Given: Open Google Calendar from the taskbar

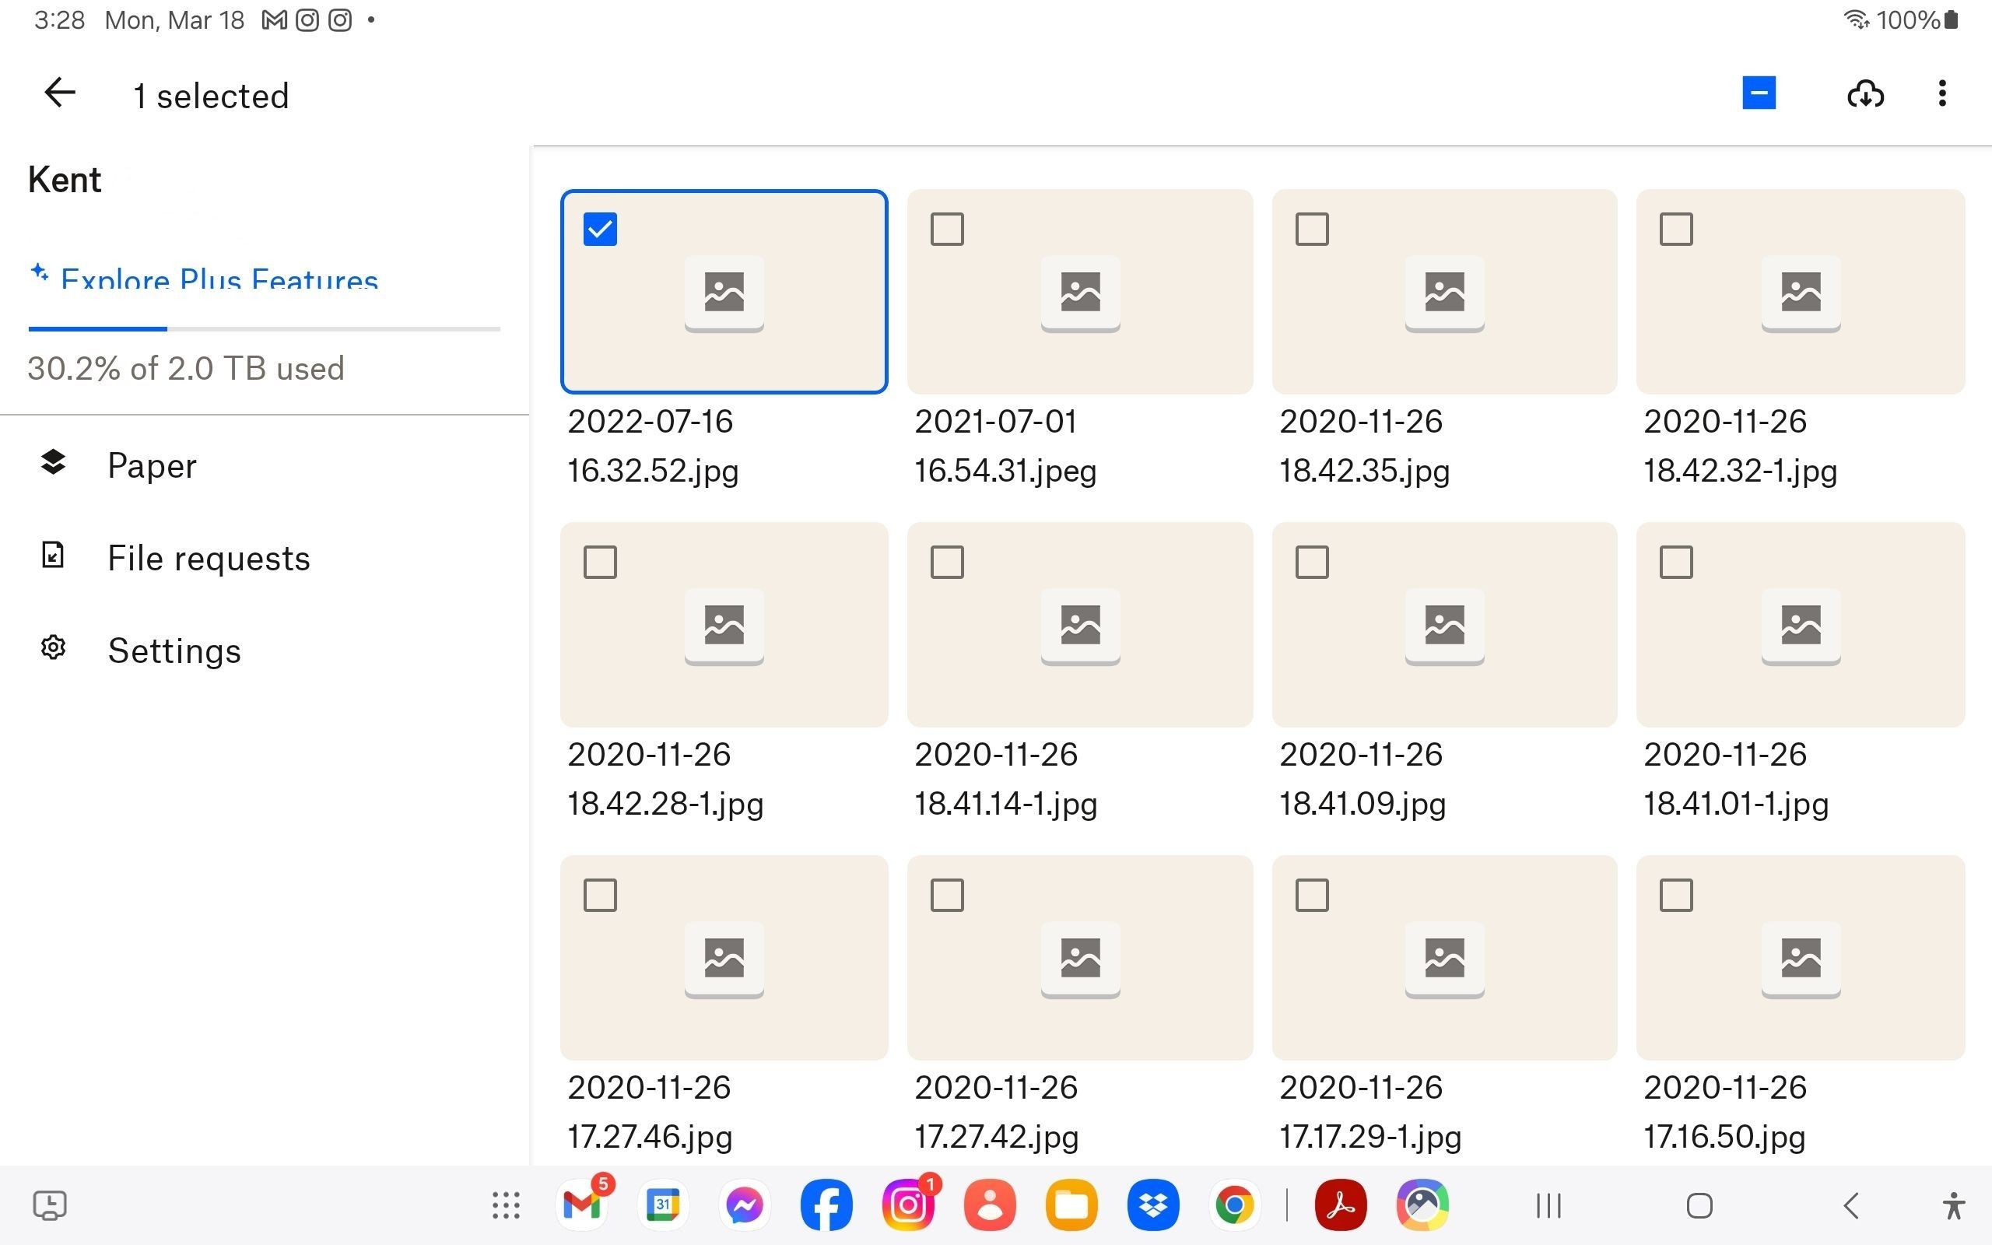Looking at the screenshot, I should coord(663,1205).
